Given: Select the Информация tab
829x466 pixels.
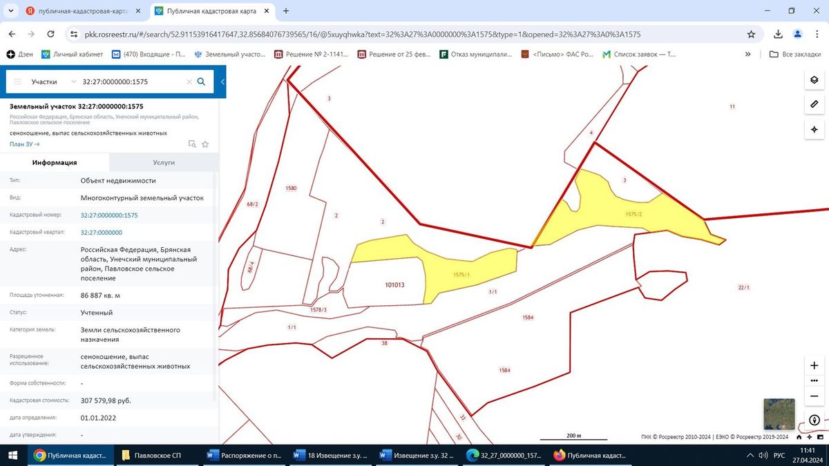Looking at the screenshot, I should tap(55, 162).
